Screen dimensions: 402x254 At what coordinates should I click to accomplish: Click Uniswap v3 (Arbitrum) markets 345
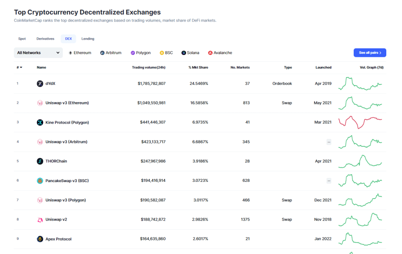(246, 142)
